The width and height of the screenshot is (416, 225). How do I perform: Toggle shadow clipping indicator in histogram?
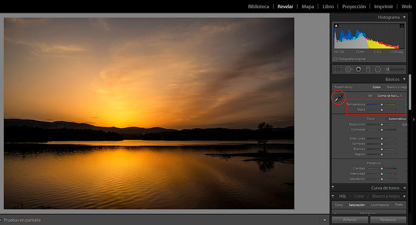click(336, 26)
